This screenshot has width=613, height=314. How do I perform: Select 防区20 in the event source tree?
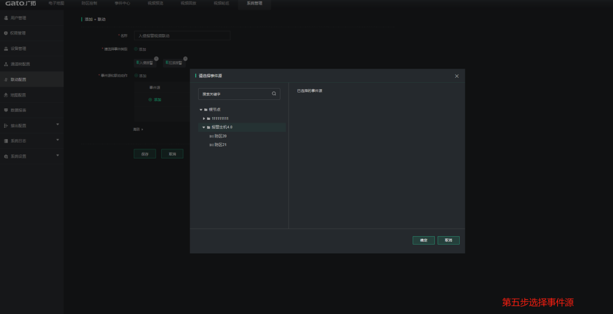pos(220,136)
